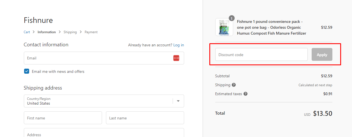Click 'Already have an account?' text
Viewport: 352px width, 137px height.
point(150,45)
